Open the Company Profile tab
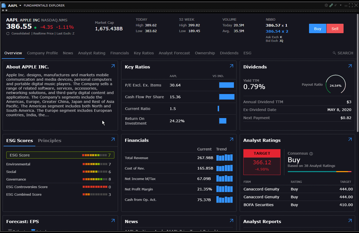 click(42, 53)
